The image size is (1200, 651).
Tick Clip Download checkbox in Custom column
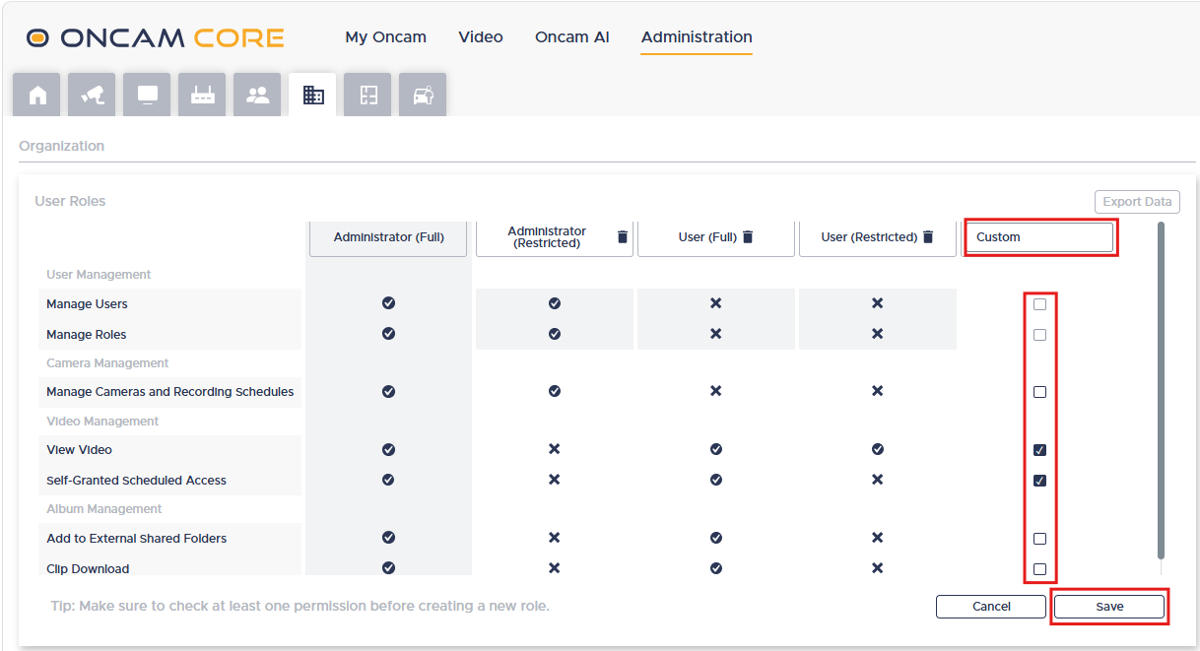pos(1039,569)
